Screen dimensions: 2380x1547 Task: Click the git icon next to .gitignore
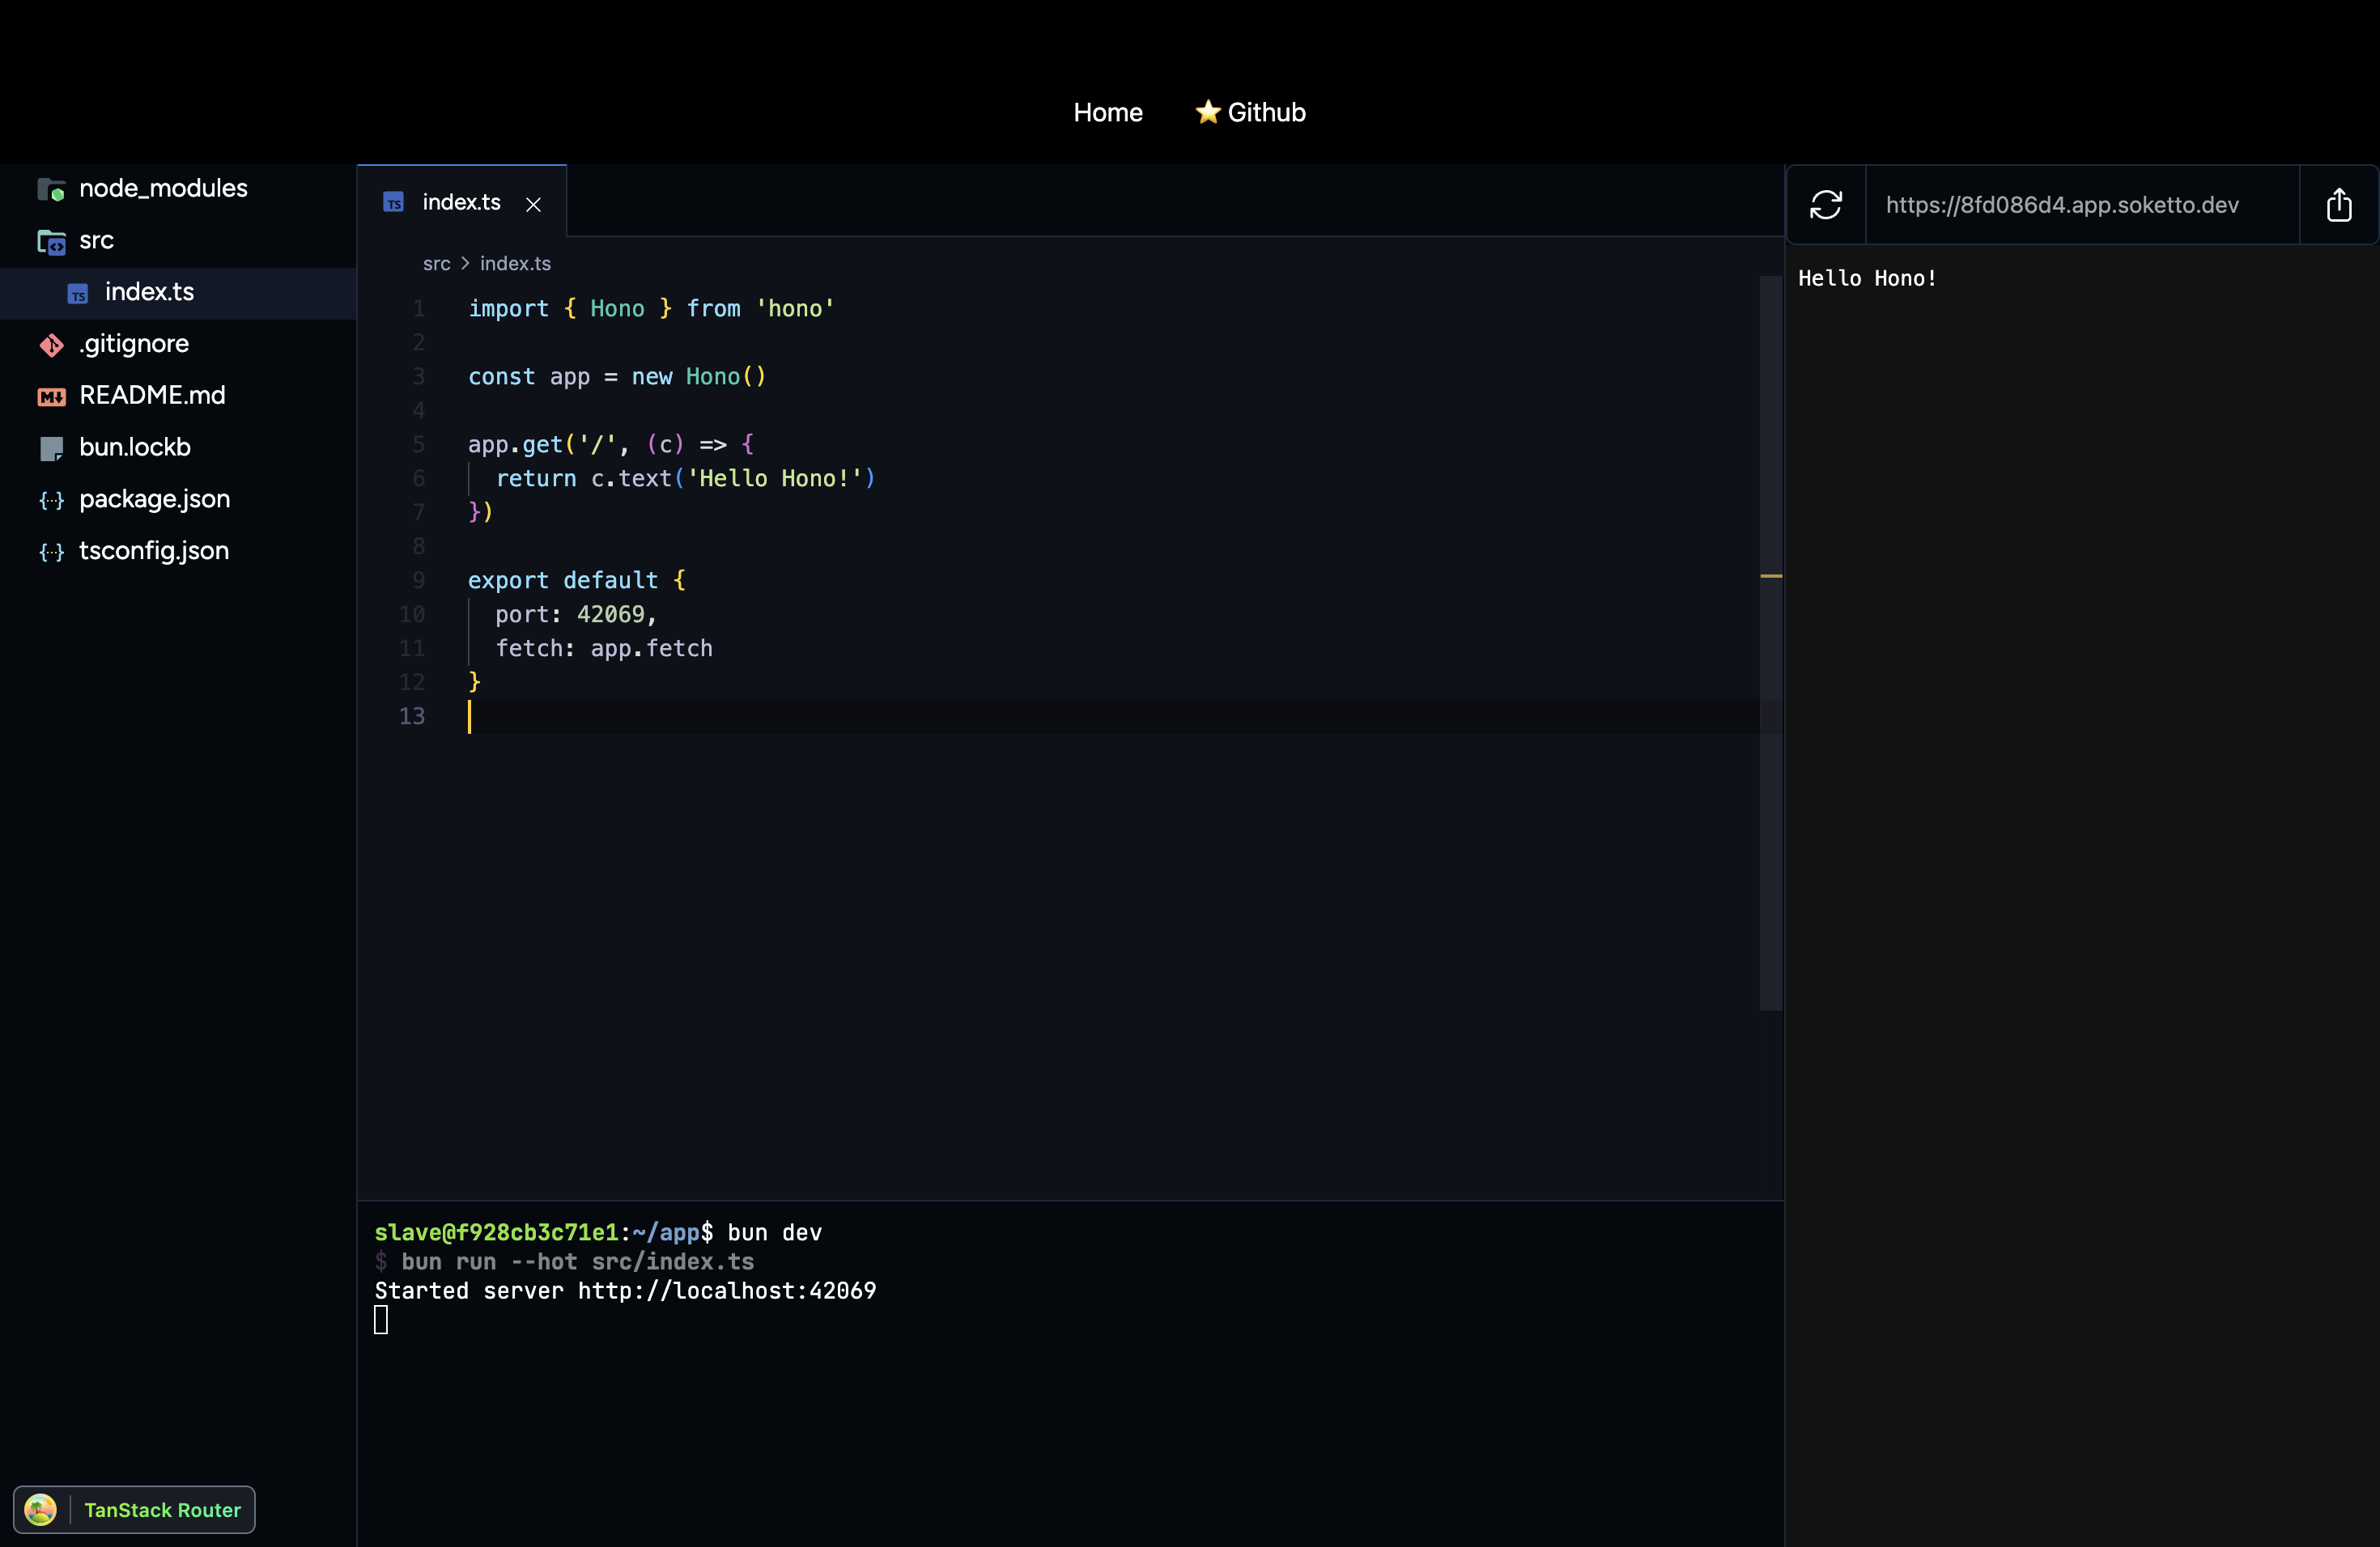coord(51,345)
